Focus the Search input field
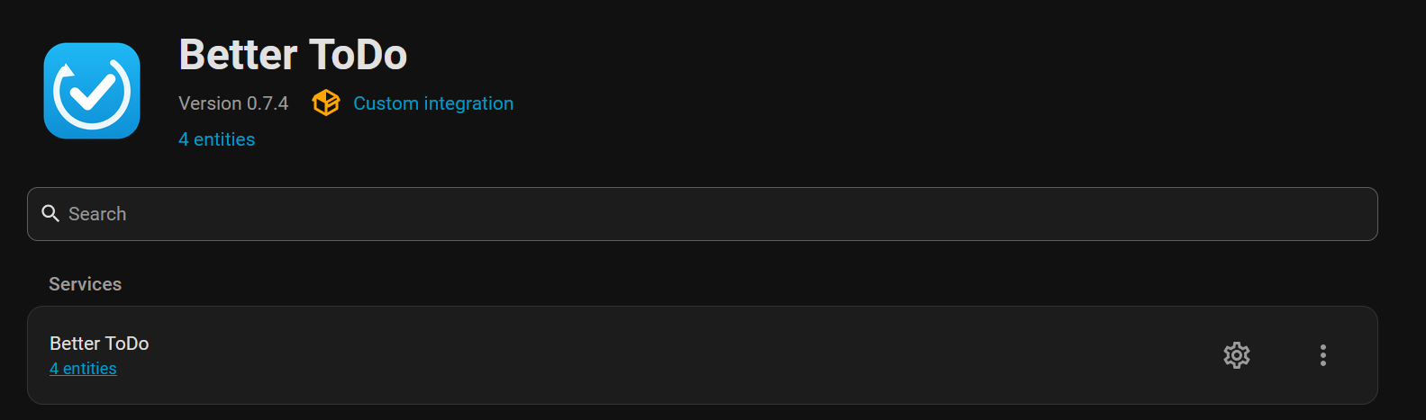 point(703,214)
